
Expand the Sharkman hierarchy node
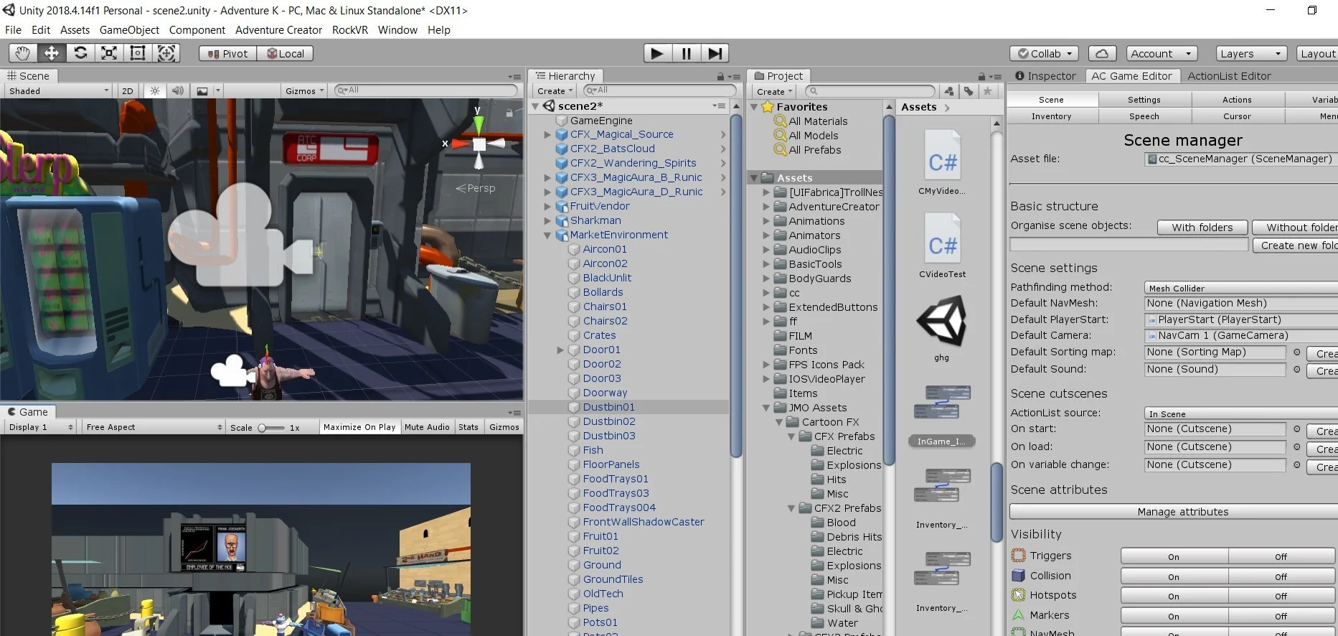[547, 221]
